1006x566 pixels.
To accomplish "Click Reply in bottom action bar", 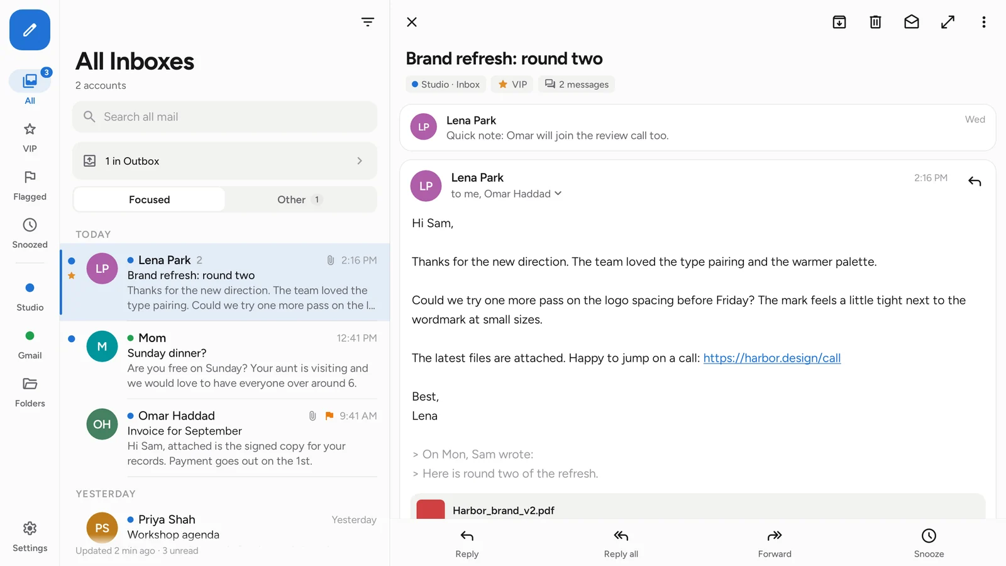I will 467,543.
